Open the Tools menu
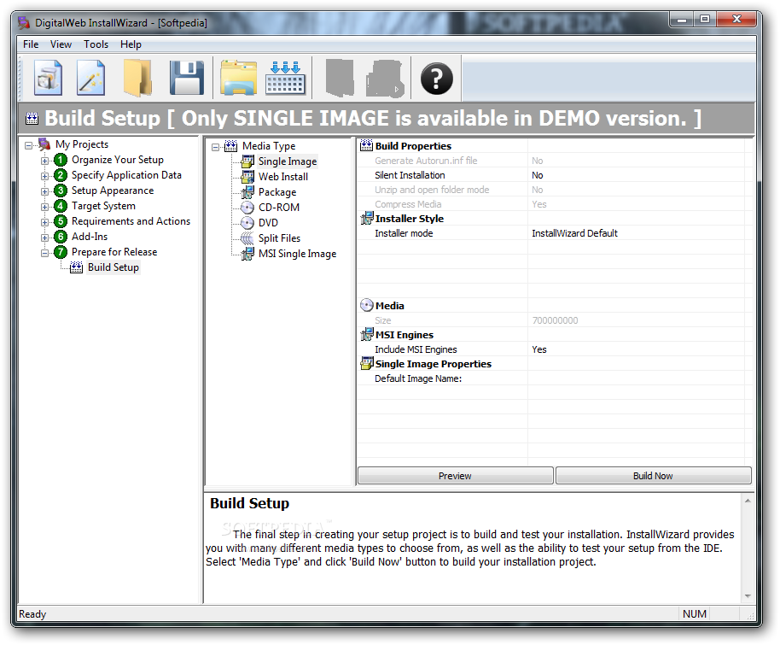 click(96, 44)
